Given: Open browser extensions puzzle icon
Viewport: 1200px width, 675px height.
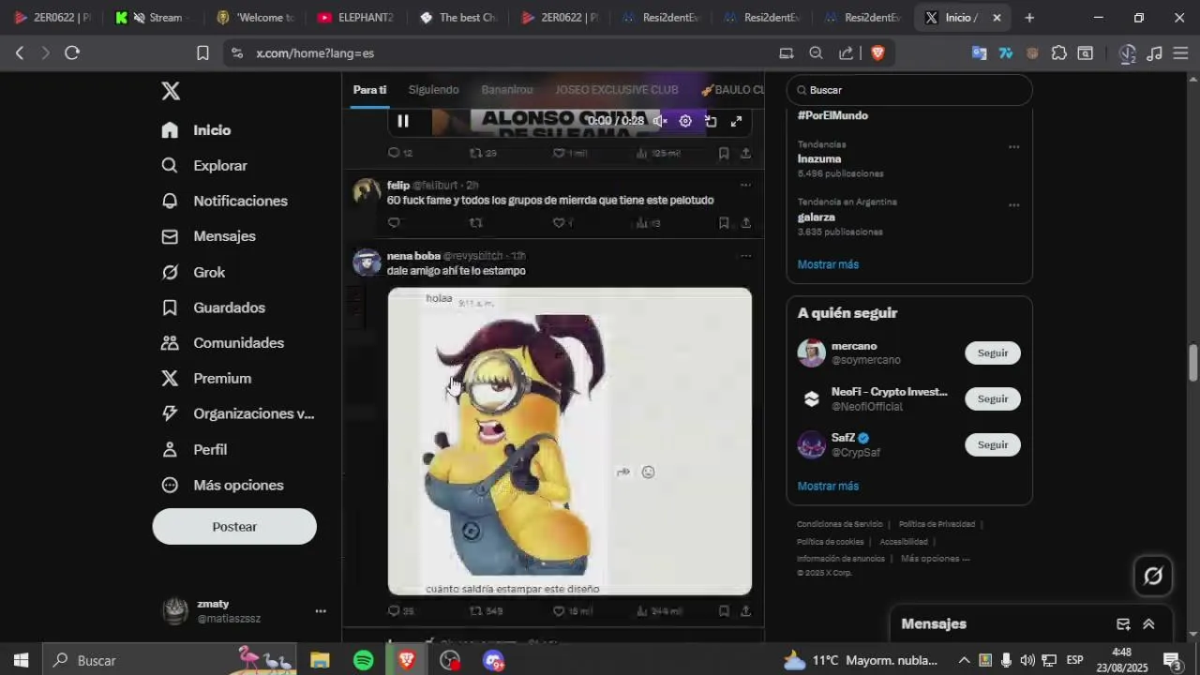Looking at the screenshot, I should click(1058, 53).
